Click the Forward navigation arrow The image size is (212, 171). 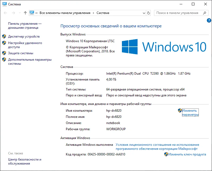click(13, 13)
